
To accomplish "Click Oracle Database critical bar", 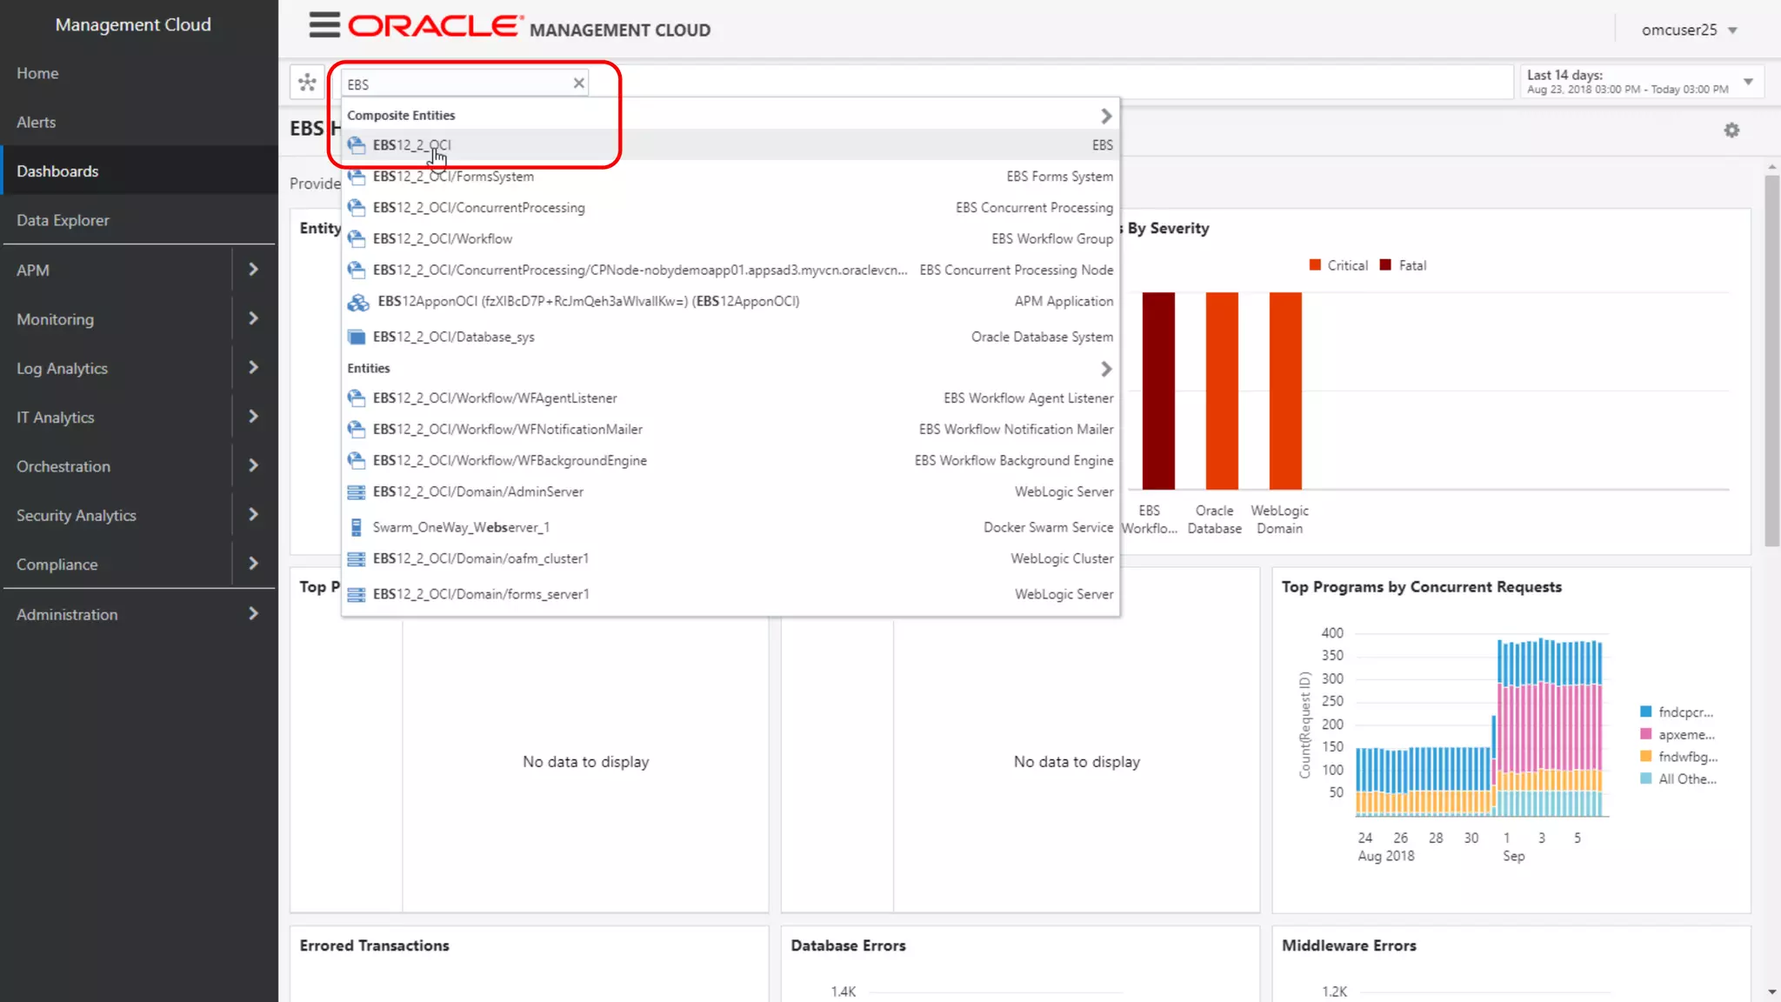I will click(x=1222, y=391).
